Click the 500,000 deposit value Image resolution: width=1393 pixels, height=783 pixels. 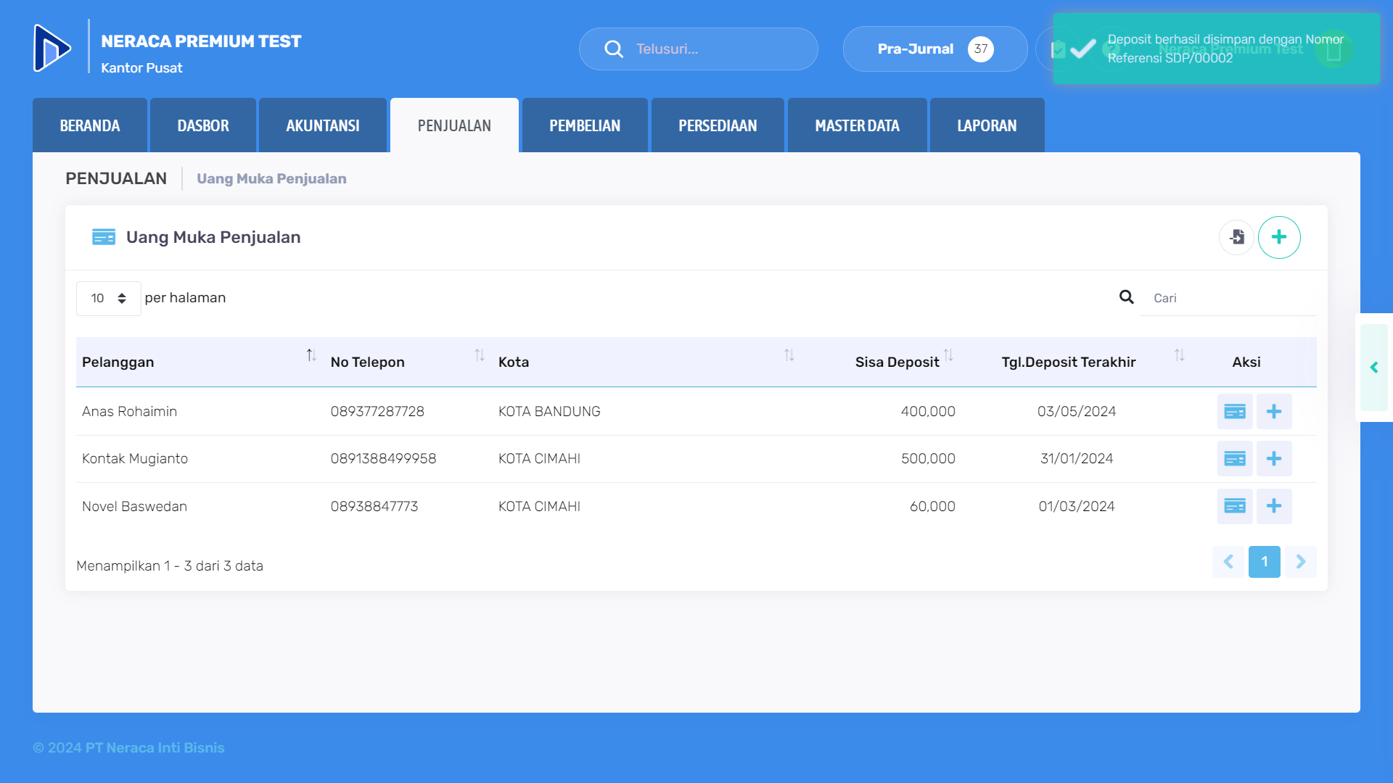click(x=928, y=458)
